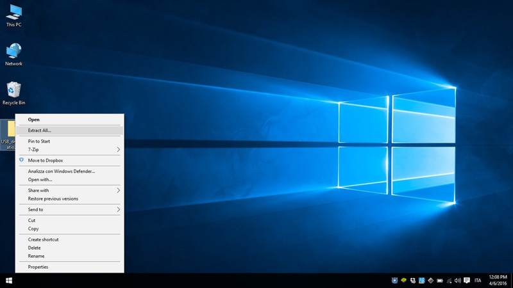Image resolution: width=513 pixels, height=288 pixels.
Task: Open the BlueStacks tray icon
Action: tap(404, 280)
